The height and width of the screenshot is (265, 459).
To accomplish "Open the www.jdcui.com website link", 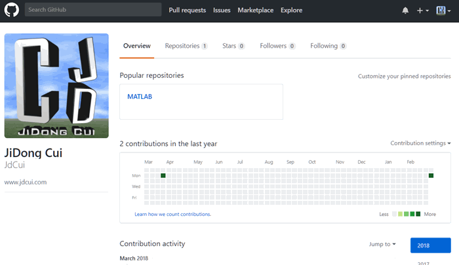I will [26, 182].
